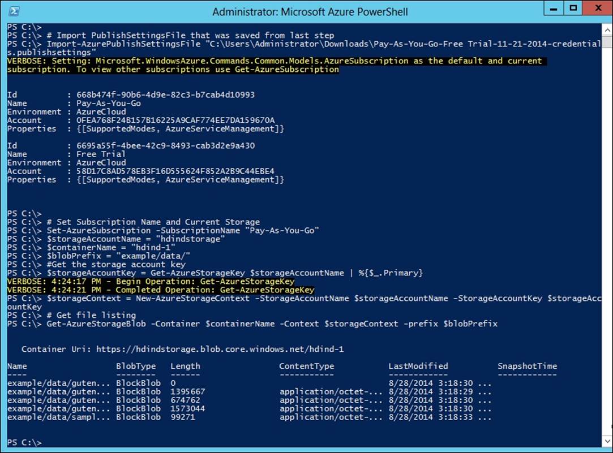The width and height of the screenshot is (613, 453).
Task: Click the final 'PS C:\>' prompt at bottom
Action: point(24,443)
